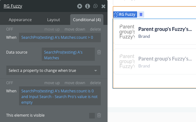Screen dimensions: 196x122
Task: Remove the Data source property with trash icon
Action: [99, 52]
